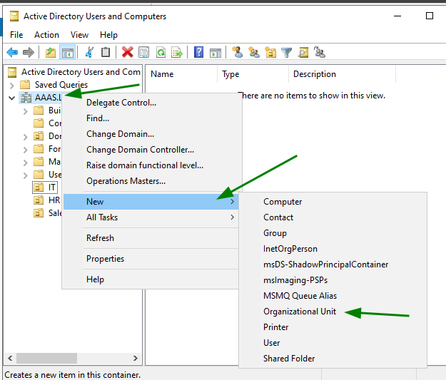
Task: Open the Properties toolbar icon
Action: 143,52
